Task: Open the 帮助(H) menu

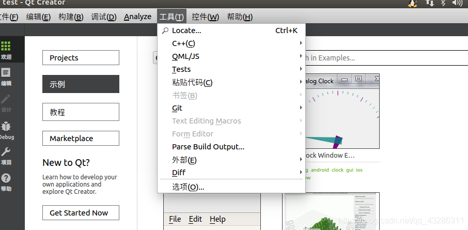Action: pyautogui.click(x=240, y=17)
